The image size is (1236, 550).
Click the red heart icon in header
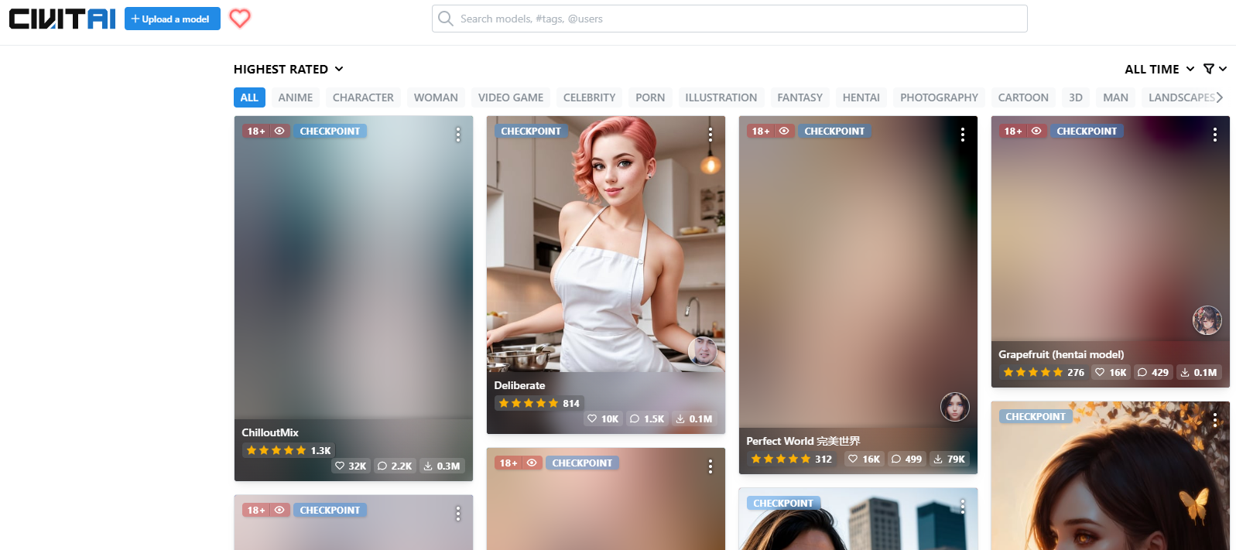tap(240, 19)
